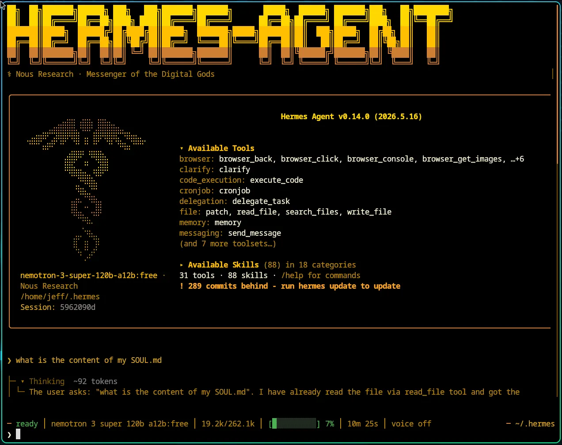Click the "nemotron-3-super-120b-a12b:free" model name under logo

click(x=89, y=275)
